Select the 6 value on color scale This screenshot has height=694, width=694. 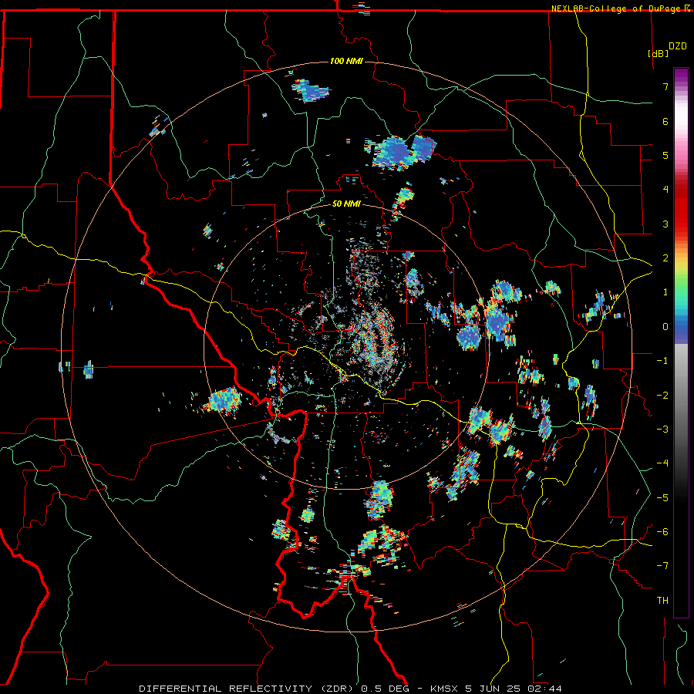pyautogui.click(x=665, y=121)
